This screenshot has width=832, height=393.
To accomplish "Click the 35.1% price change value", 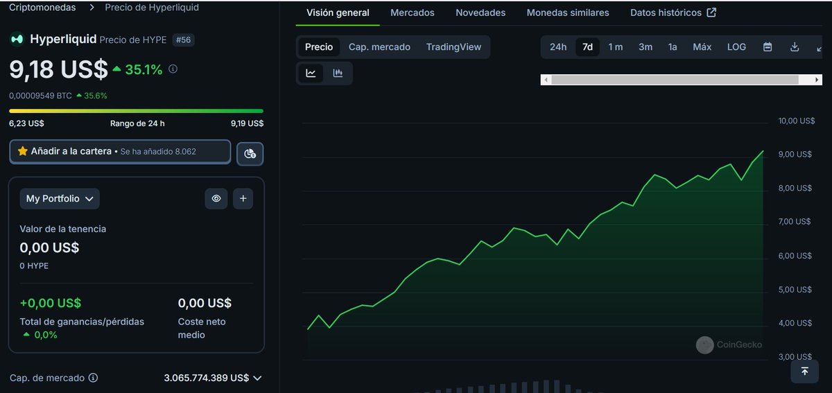I will pyautogui.click(x=144, y=69).
